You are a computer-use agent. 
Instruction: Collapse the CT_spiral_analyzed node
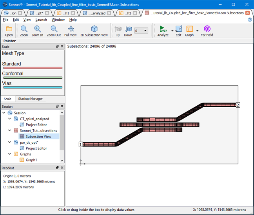click(x=9, y=119)
